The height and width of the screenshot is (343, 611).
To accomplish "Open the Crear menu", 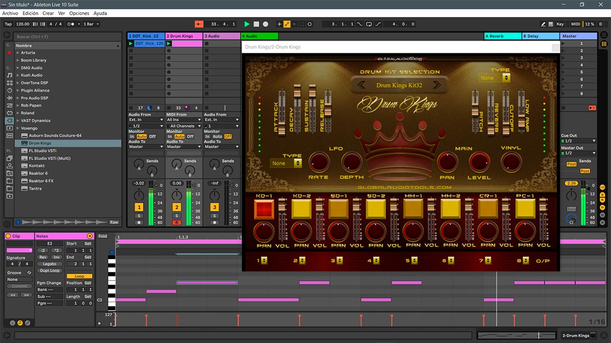I will pos(48,13).
